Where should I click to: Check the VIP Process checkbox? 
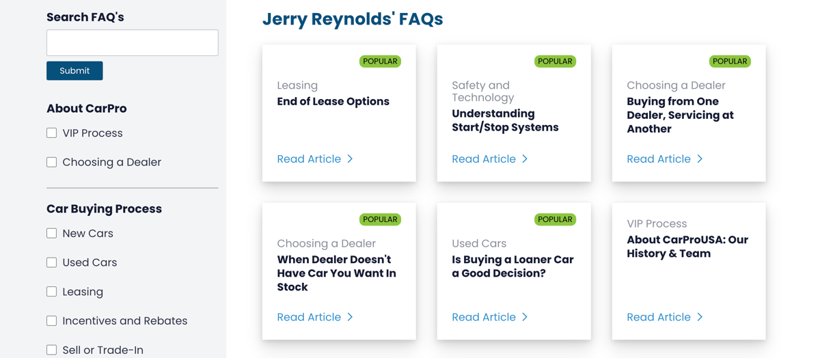pos(52,133)
